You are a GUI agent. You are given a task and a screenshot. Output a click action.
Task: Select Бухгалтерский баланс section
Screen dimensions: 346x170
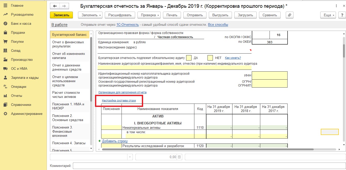[x=70, y=35]
